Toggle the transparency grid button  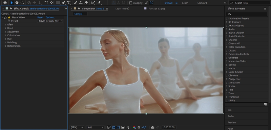click(x=113, y=127)
